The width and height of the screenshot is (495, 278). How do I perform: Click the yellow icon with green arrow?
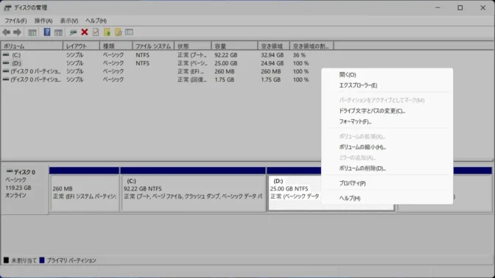(107, 32)
